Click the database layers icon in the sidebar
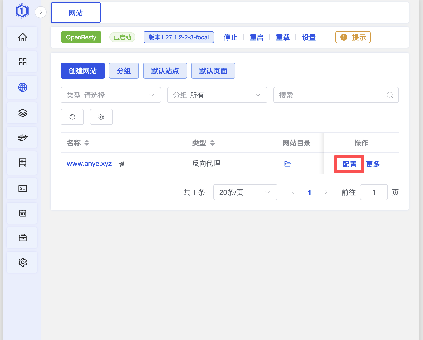423x340 pixels. pyautogui.click(x=23, y=113)
